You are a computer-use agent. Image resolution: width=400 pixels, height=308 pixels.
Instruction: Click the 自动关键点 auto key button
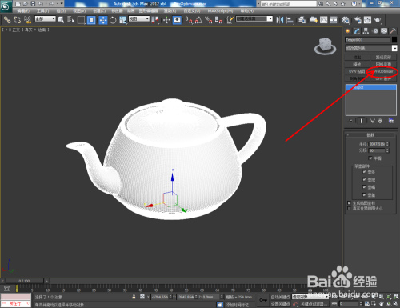280,297
